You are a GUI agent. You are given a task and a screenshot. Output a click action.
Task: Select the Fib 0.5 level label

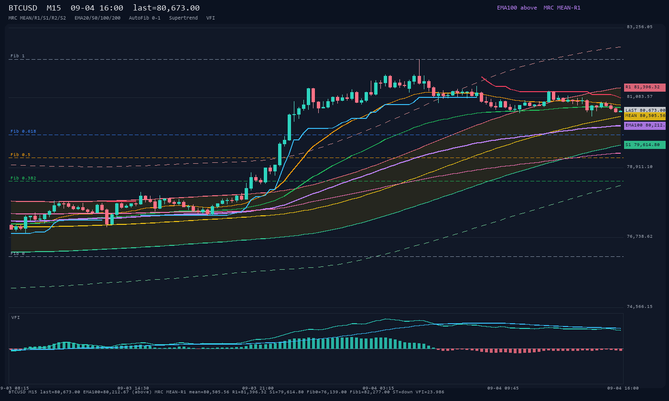21,155
